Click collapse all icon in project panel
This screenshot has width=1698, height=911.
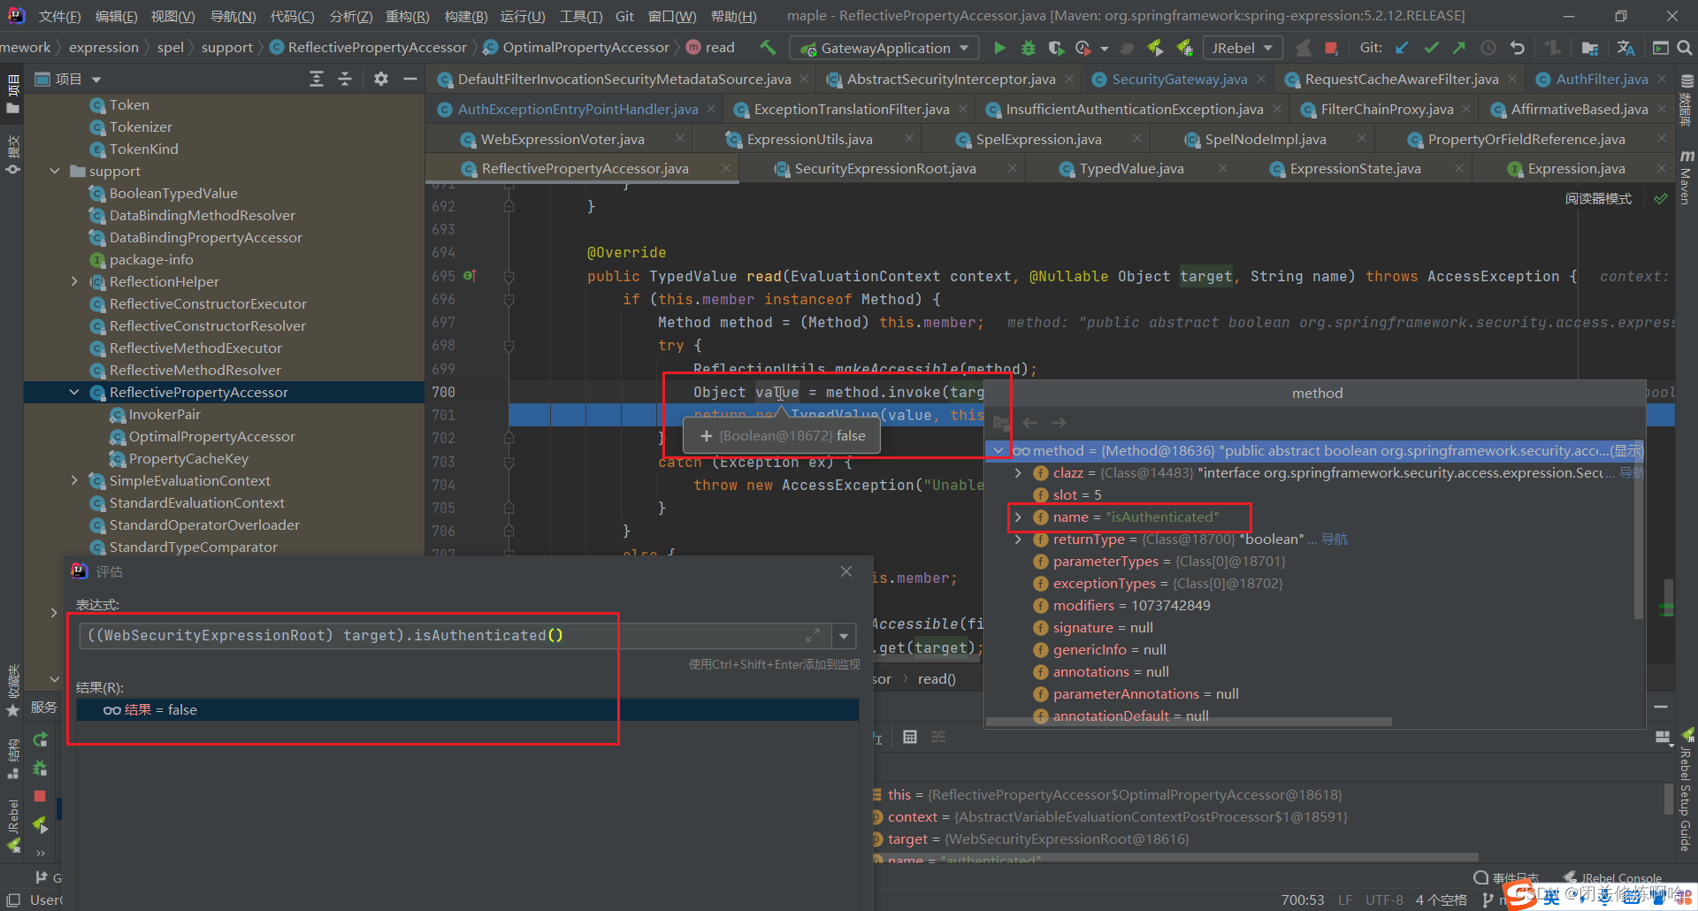pyautogui.click(x=345, y=79)
